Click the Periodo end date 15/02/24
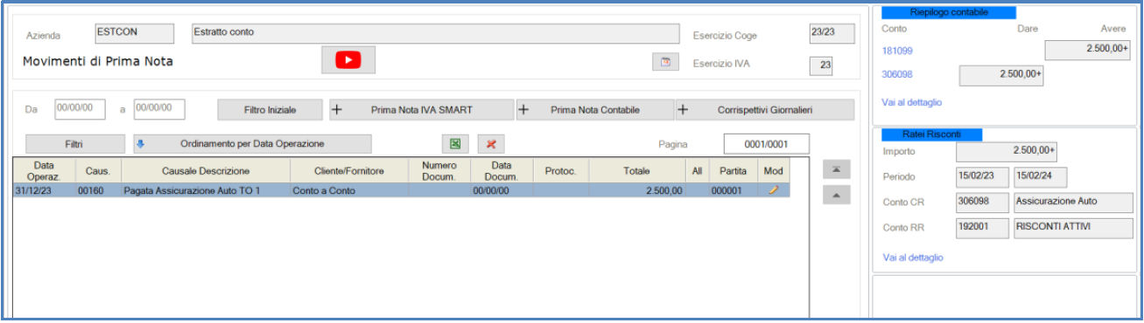The width and height of the screenshot is (1144, 323). click(1039, 177)
